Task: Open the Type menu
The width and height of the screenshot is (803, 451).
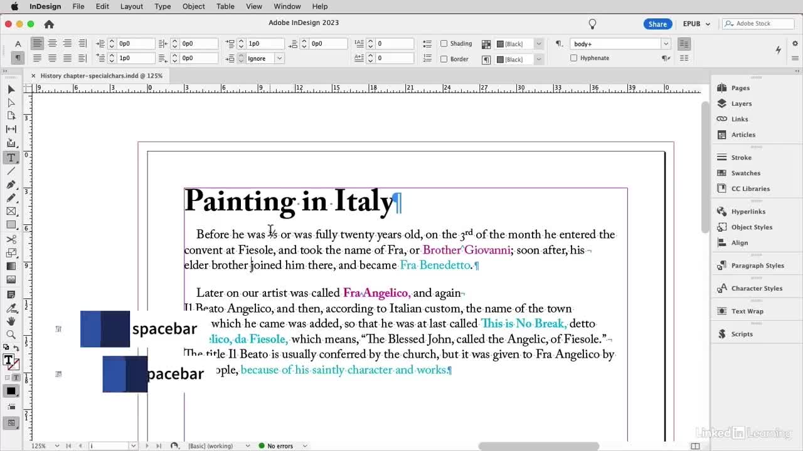Action: pyautogui.click(x=162, y=6)
